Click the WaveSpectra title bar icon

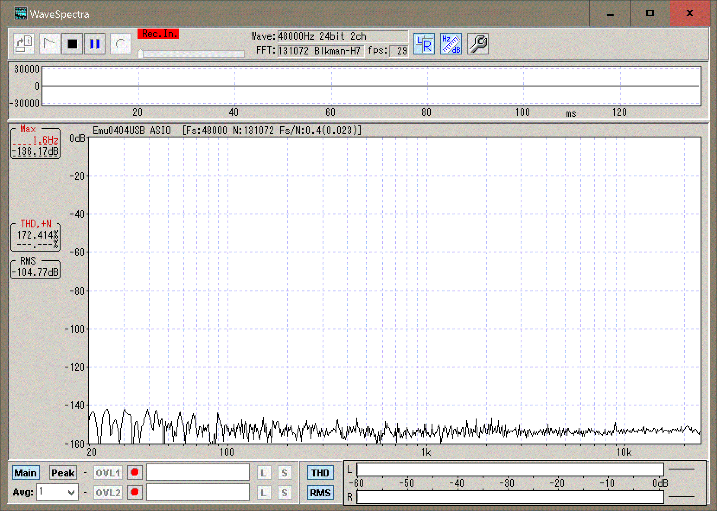[x=20, y=14]
